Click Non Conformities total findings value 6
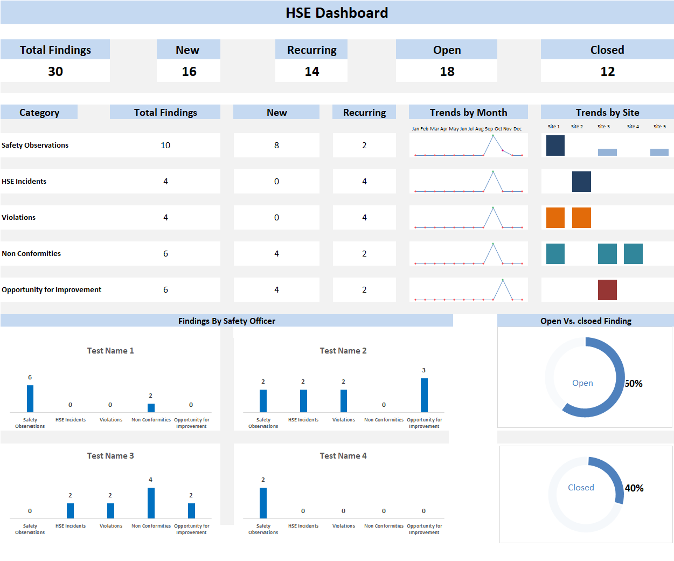 pyautogui.click(x=165, y=253)
